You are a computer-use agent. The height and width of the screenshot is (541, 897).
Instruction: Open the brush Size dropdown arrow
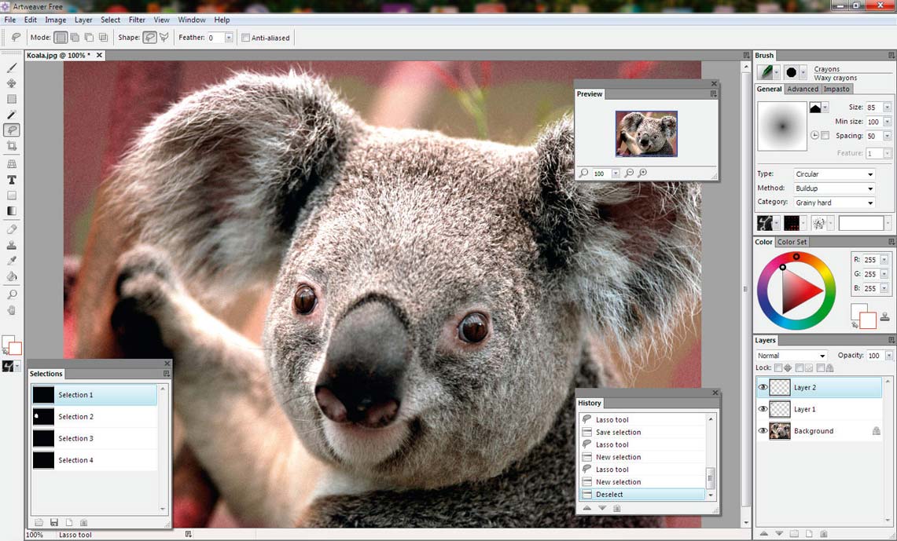(888, 108)
